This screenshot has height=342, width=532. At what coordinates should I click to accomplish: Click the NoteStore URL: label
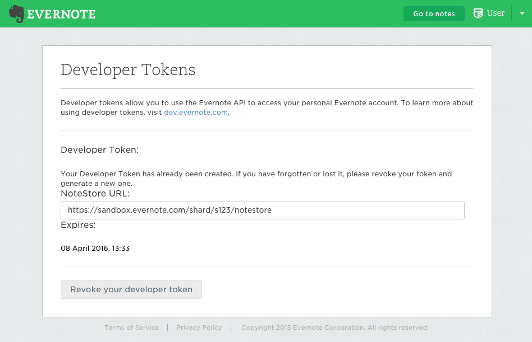point(95,194)
